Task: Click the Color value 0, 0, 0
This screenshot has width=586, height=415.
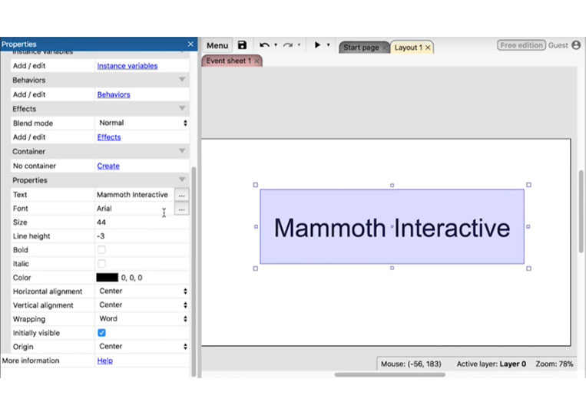Action: click(x=131, y=278)
